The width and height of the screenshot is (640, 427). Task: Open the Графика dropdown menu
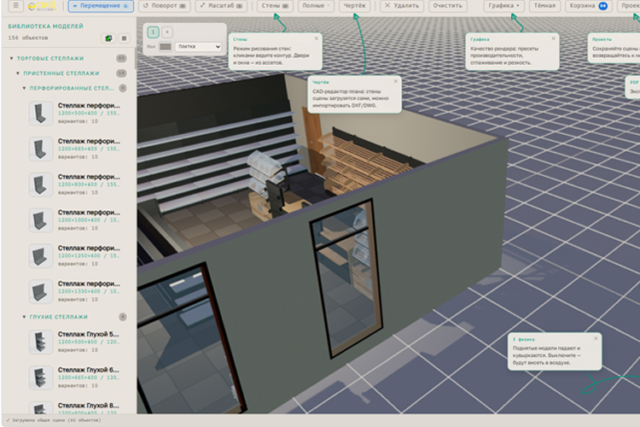click(x=503, y=6)
